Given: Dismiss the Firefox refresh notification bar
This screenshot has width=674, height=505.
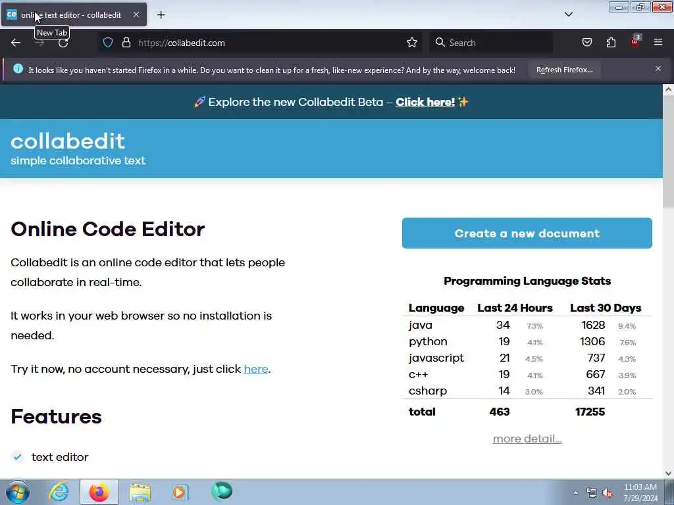Looking at the screenshot, I should click(x=658, y=68).
